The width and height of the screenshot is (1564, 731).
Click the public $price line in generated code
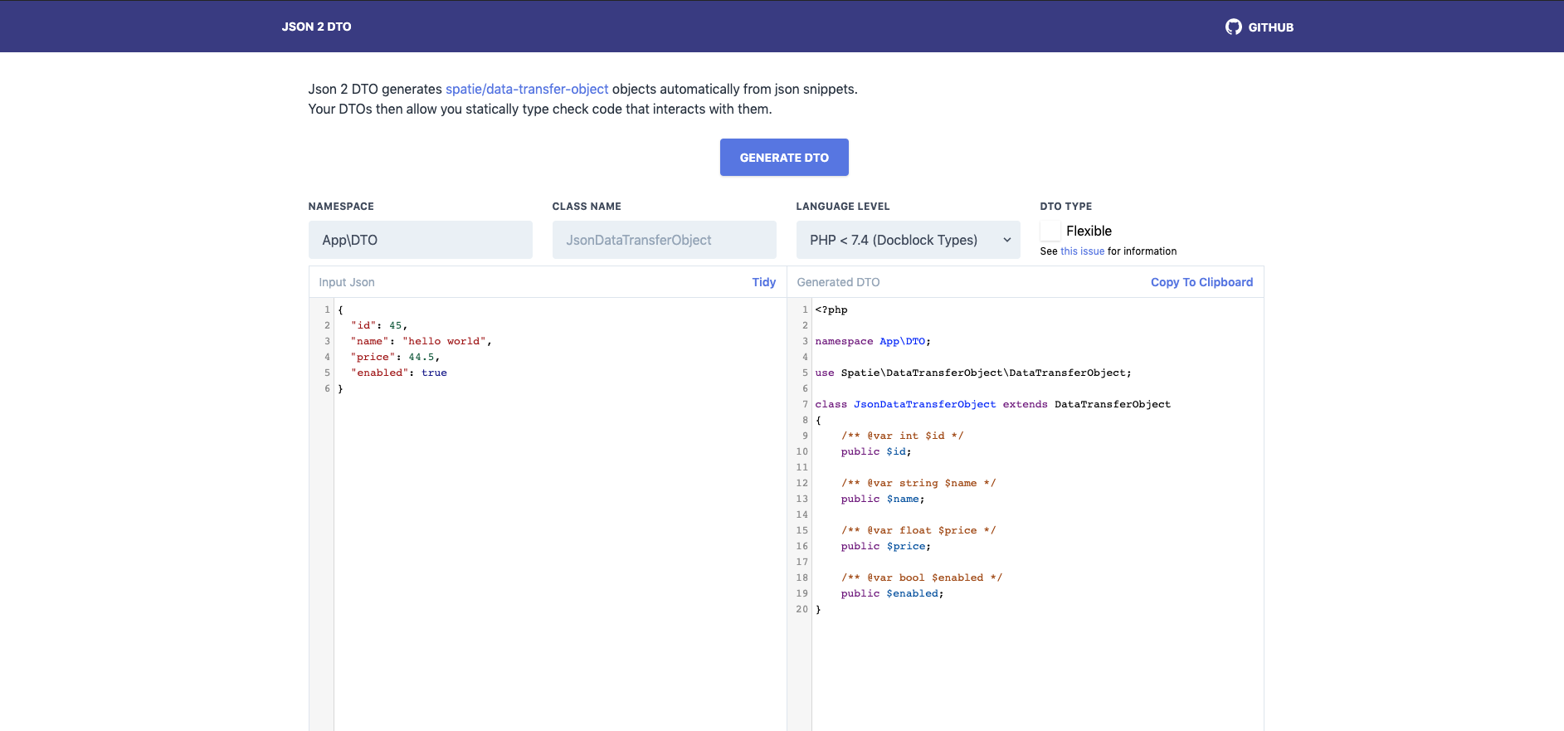point(885,546)
